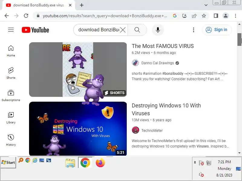Open Destroying Windows 10 video thumbnail
The width and height of the screenshot is (242, 181).
[78, 129]
